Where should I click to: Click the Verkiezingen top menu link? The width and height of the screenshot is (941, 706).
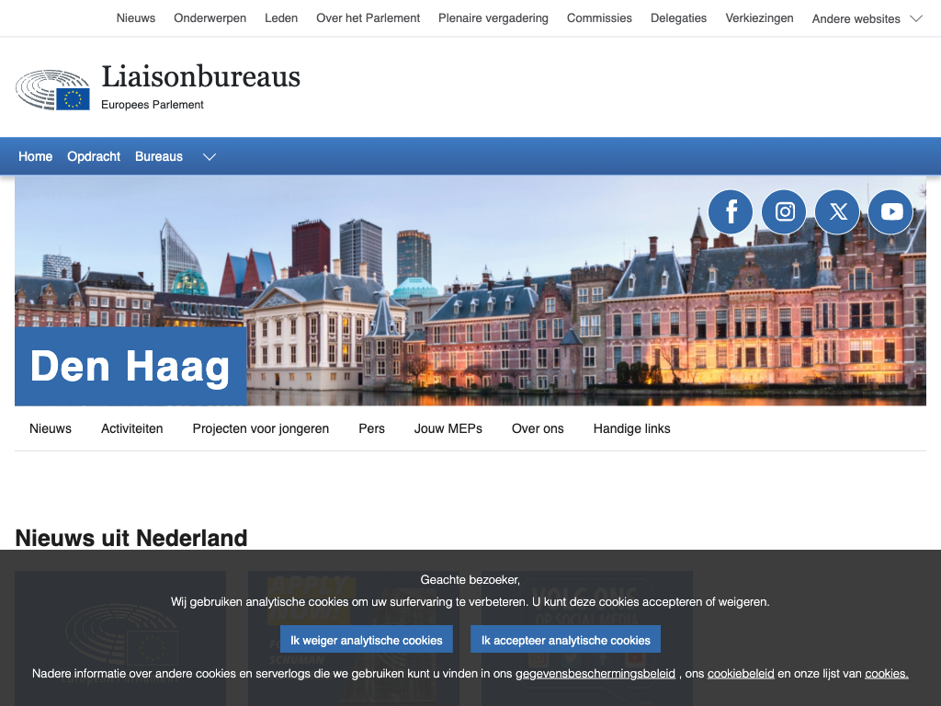[x=759, y=18]
